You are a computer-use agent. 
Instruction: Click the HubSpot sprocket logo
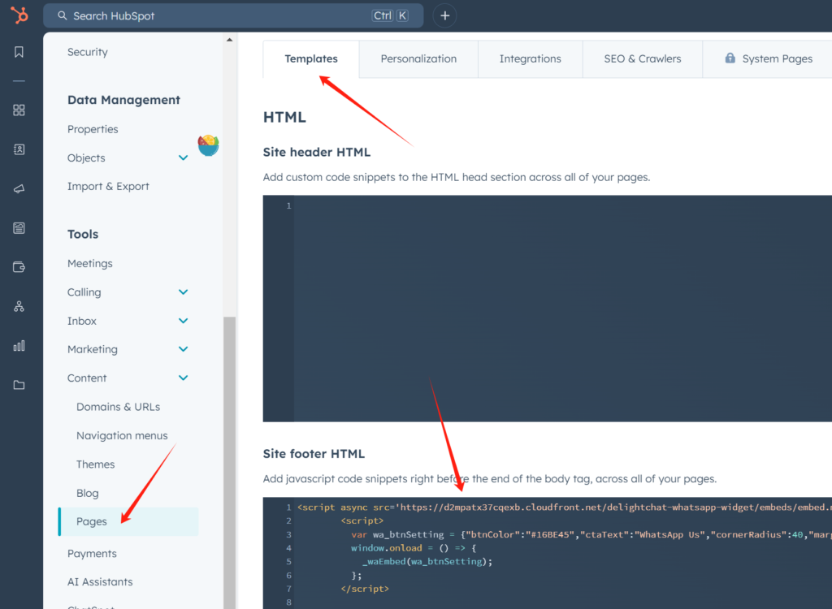coord(19,15)
